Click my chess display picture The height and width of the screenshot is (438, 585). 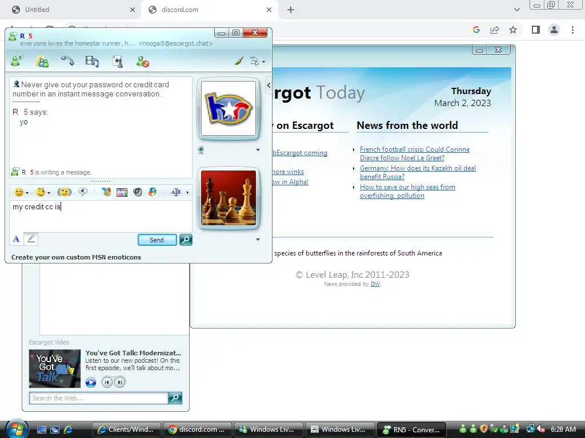point(229,198)
